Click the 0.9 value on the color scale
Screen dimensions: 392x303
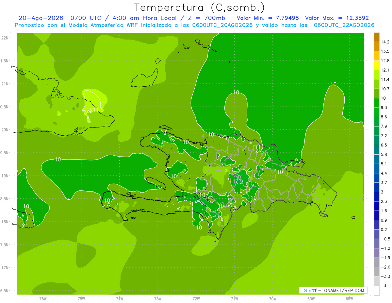point(384,220)
